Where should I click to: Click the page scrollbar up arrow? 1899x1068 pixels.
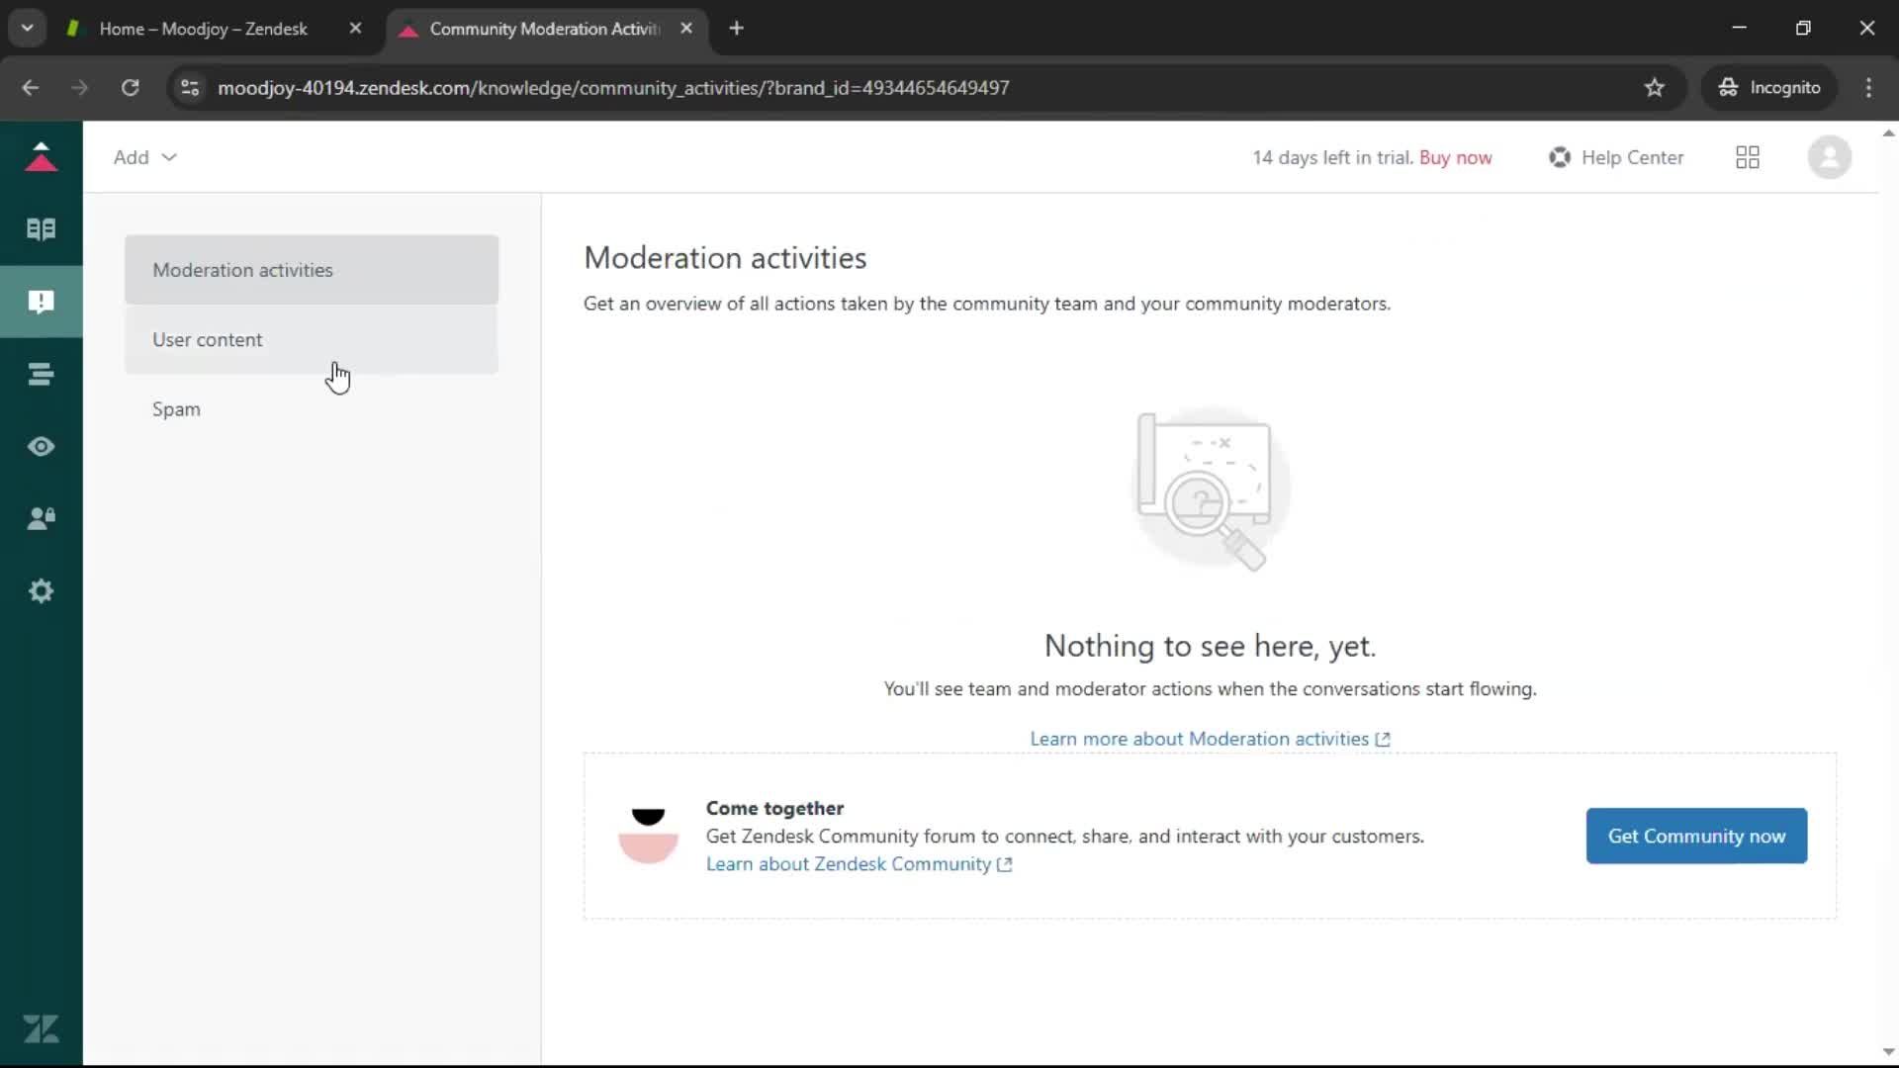click(1888, 133)
